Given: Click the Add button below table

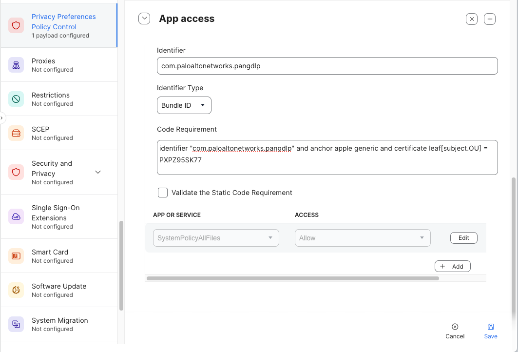Looking at the screenshot, I should tap(452, 266).
